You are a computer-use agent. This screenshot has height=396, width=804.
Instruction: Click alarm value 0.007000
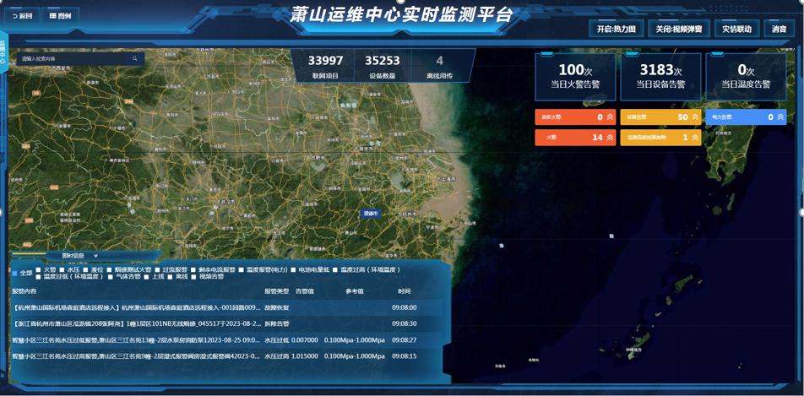[x=305, y=340]
